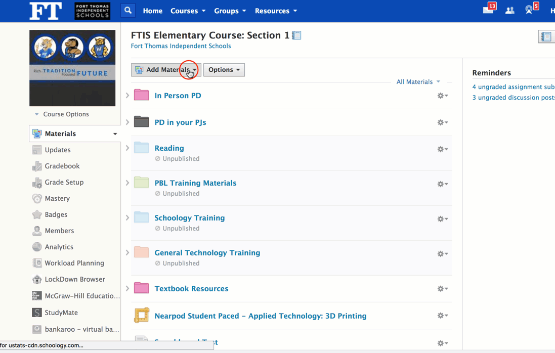Click the notebook icon beside course title
This screenshot has height=353, width=555.
coord(296,35)
